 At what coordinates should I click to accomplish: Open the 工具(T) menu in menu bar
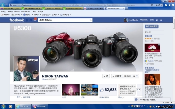pyautogui.click(x=34, y=11)
